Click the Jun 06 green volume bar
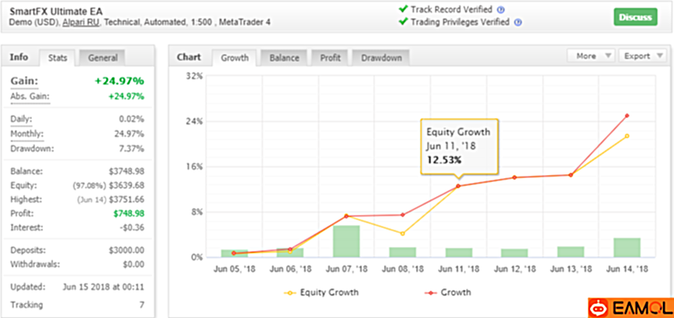 point(290,252)
